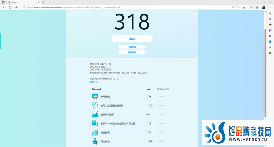
Task: Open the Read Aloud icon in address bar
Action: 233,7
